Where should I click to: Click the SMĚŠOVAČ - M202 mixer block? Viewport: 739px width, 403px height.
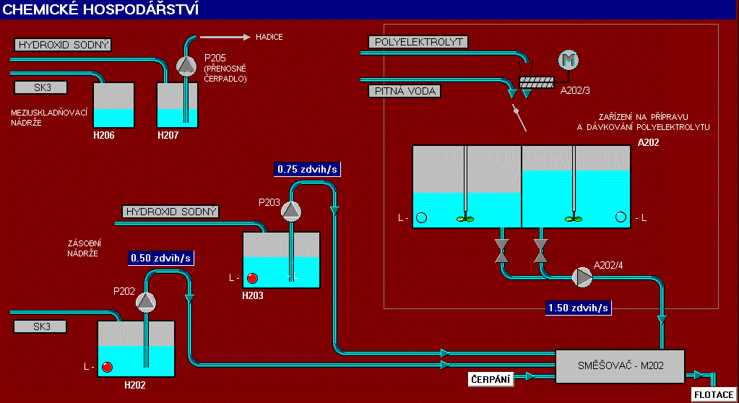(620, 366)
